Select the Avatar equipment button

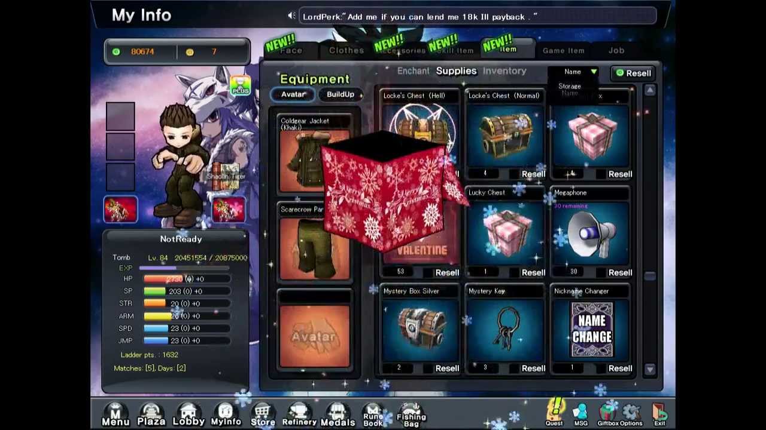[x=293, y=94]
